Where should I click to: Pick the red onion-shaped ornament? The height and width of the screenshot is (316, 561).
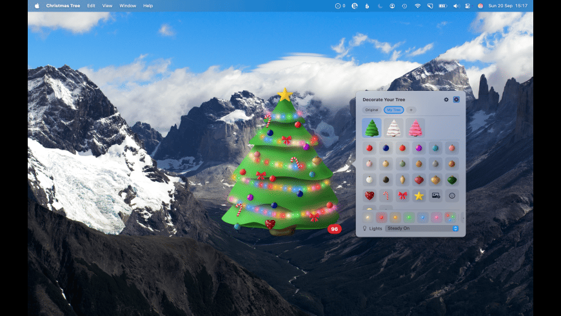point(418,180)
